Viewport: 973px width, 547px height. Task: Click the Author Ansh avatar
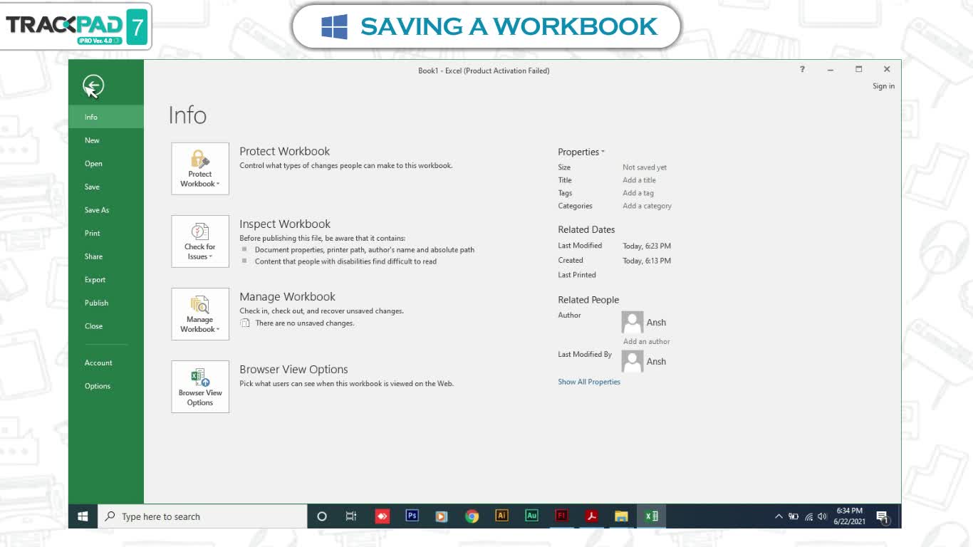pos(633,323)
